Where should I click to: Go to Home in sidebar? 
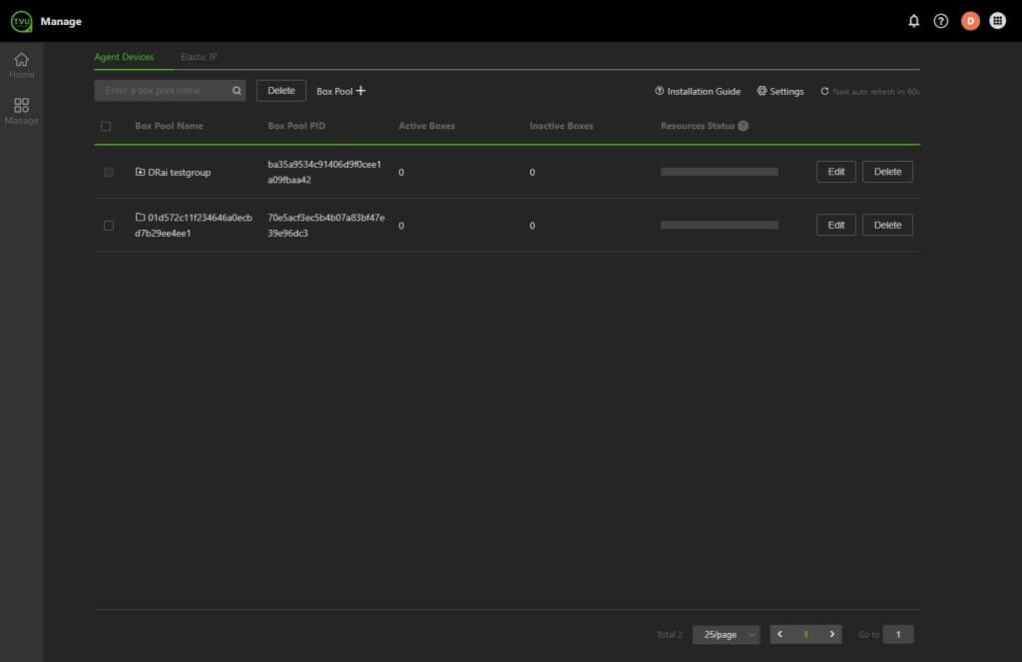point(21,65)
